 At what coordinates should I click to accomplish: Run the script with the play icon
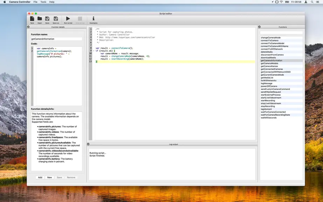click(x=68, y=20)
